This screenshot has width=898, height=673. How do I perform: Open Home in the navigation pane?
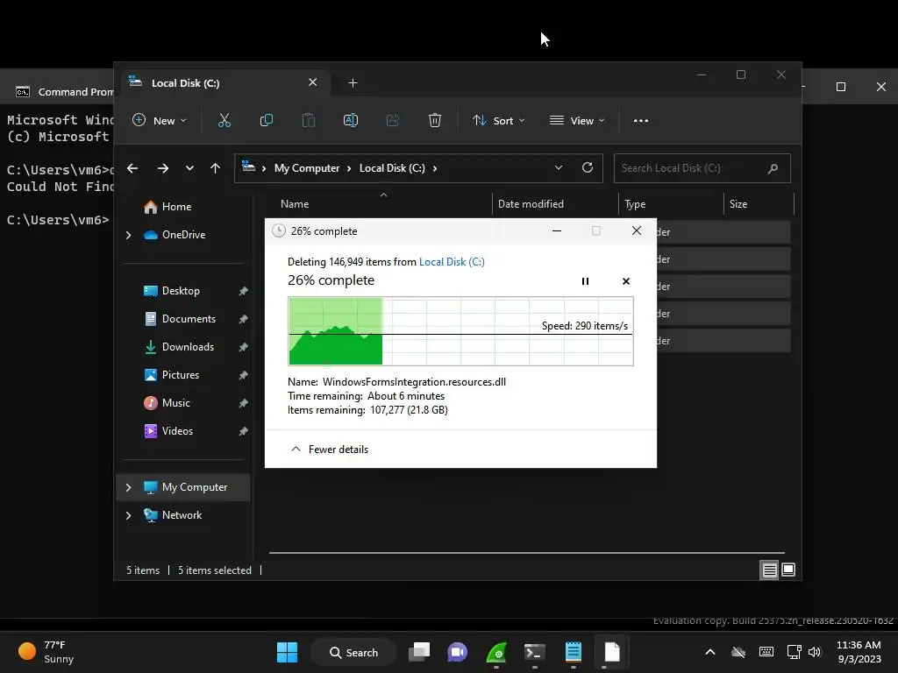[x=176, y=207]
